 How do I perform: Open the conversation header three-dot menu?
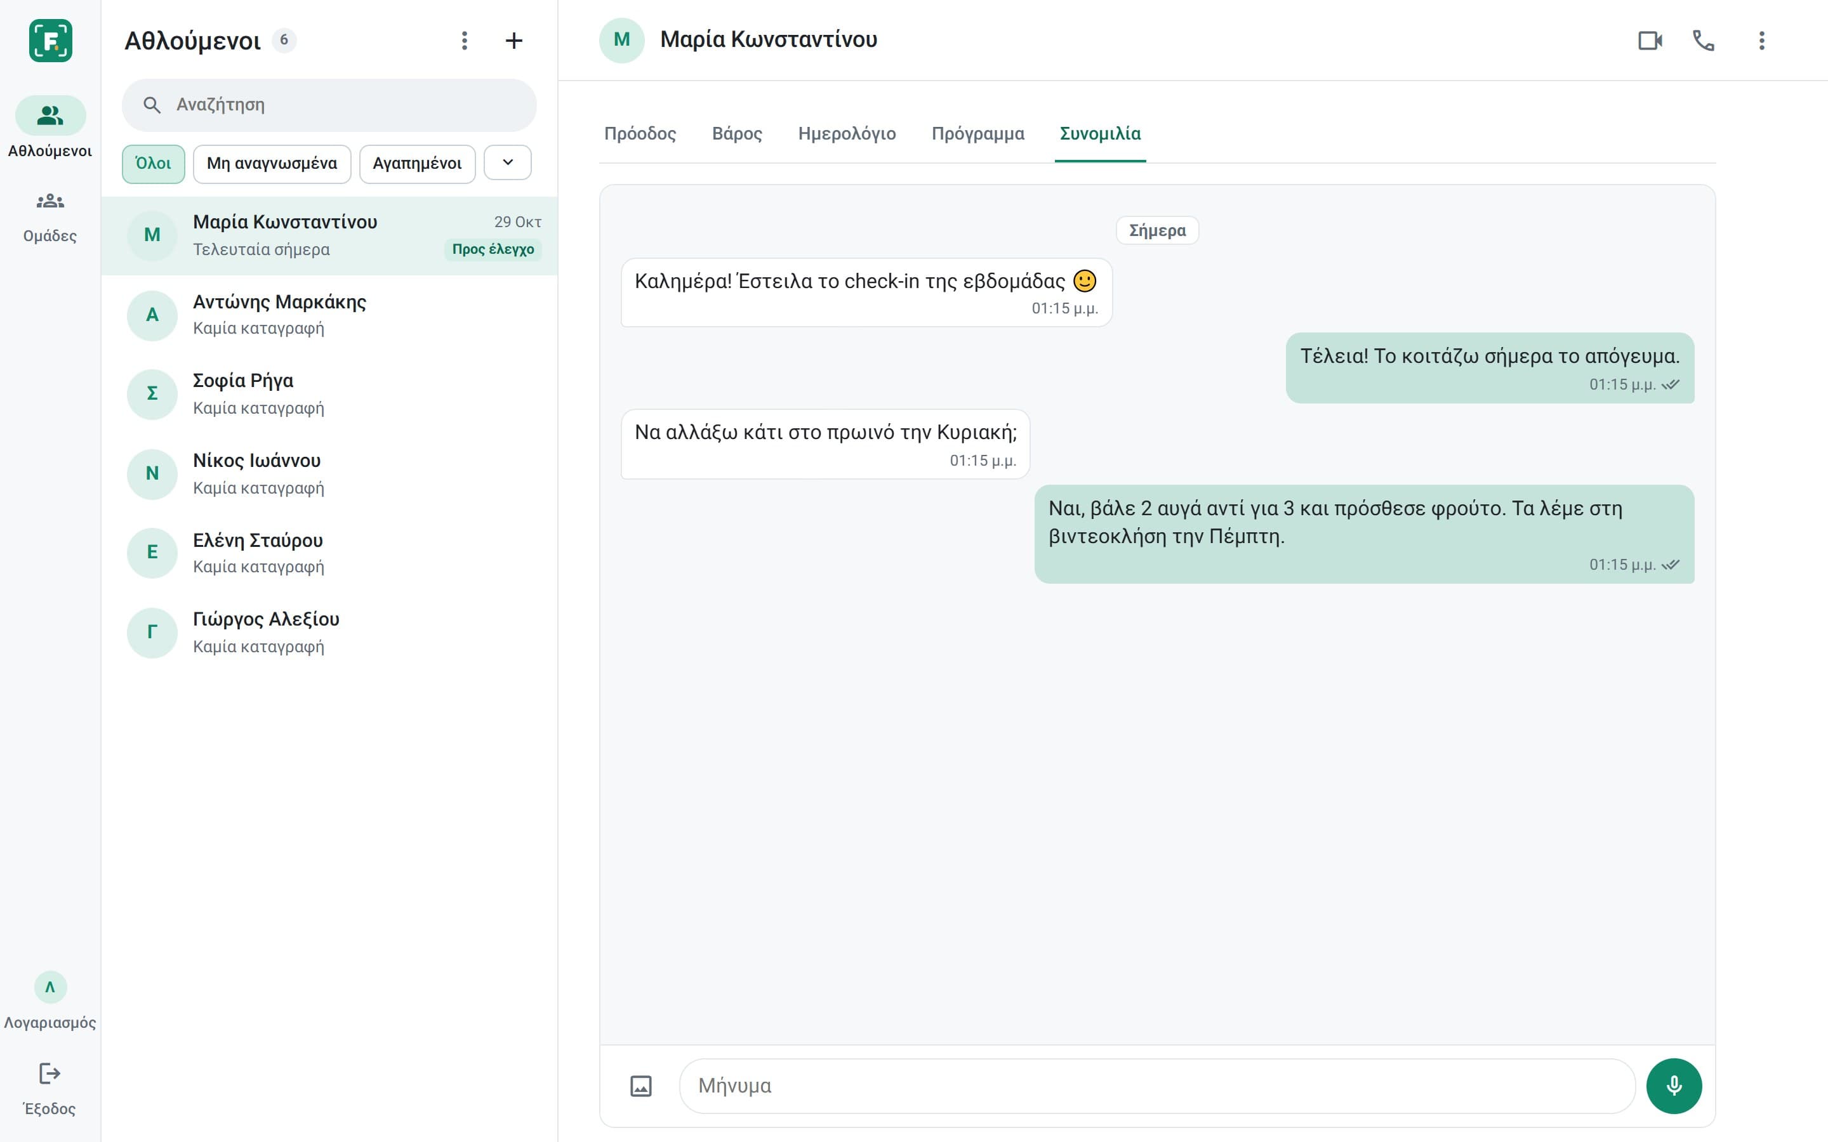(1761, 40)
